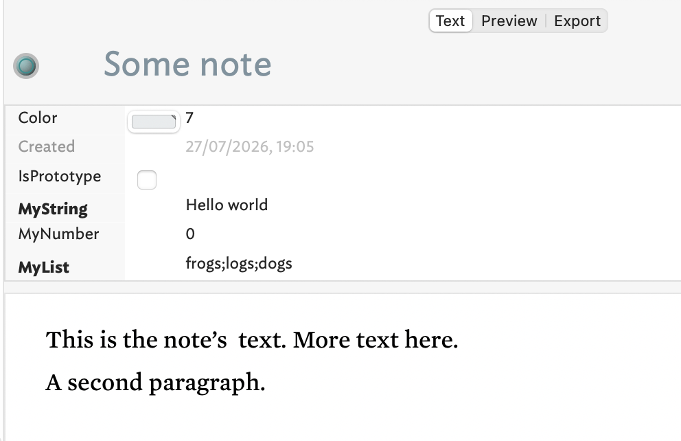Switch to the Preview tab

tap(509, 21)
